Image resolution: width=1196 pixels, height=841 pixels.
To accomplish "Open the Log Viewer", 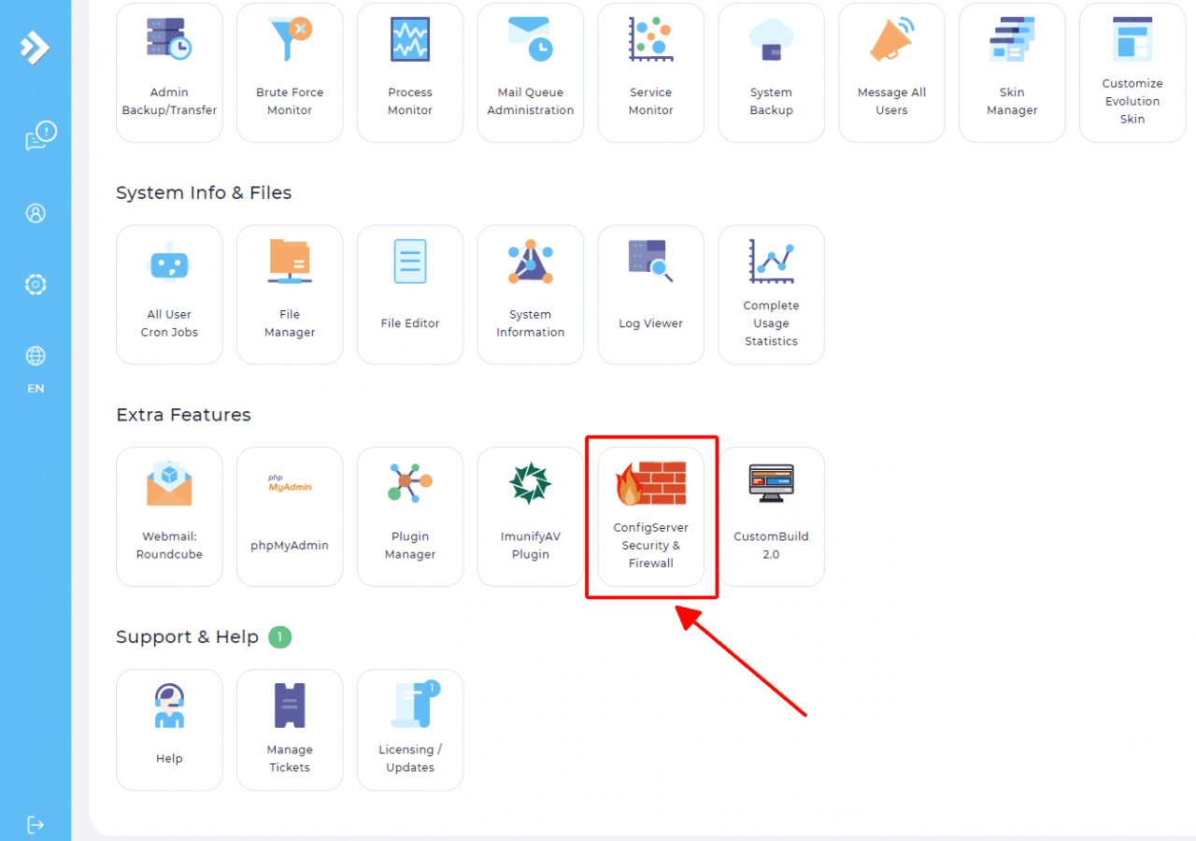I will (650, 293).
